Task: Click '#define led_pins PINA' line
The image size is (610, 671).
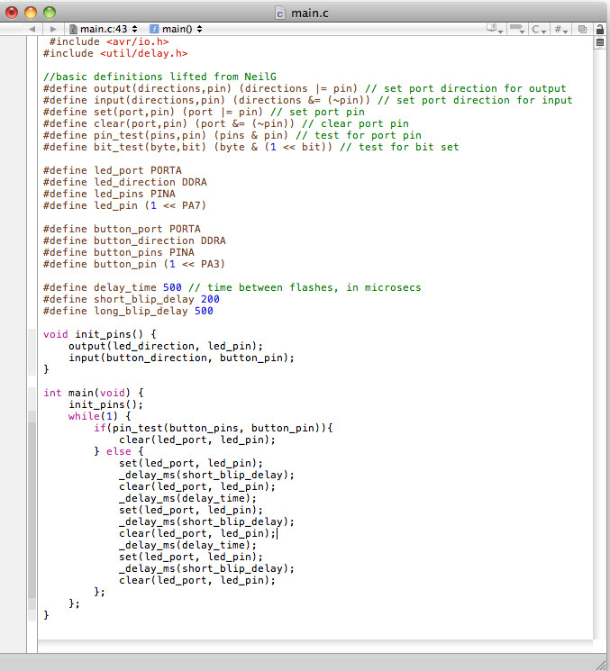Action: coord(109,194)
